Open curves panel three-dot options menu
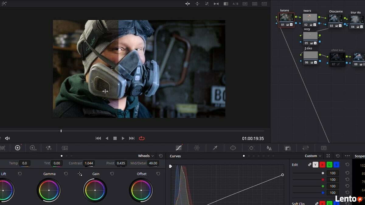The height and width of the screenshot is (205, 365). tap(347, 156)
